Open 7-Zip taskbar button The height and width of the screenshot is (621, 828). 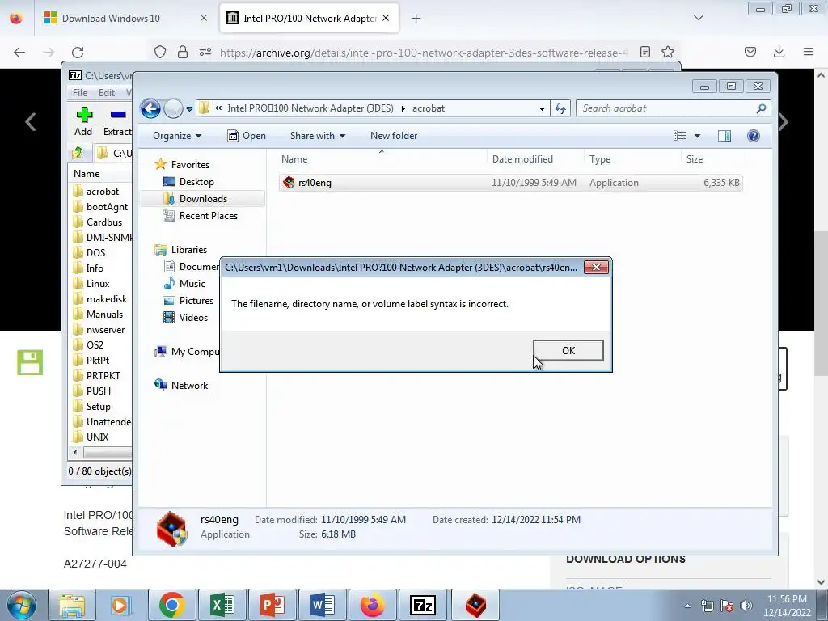tap(422, 605)
